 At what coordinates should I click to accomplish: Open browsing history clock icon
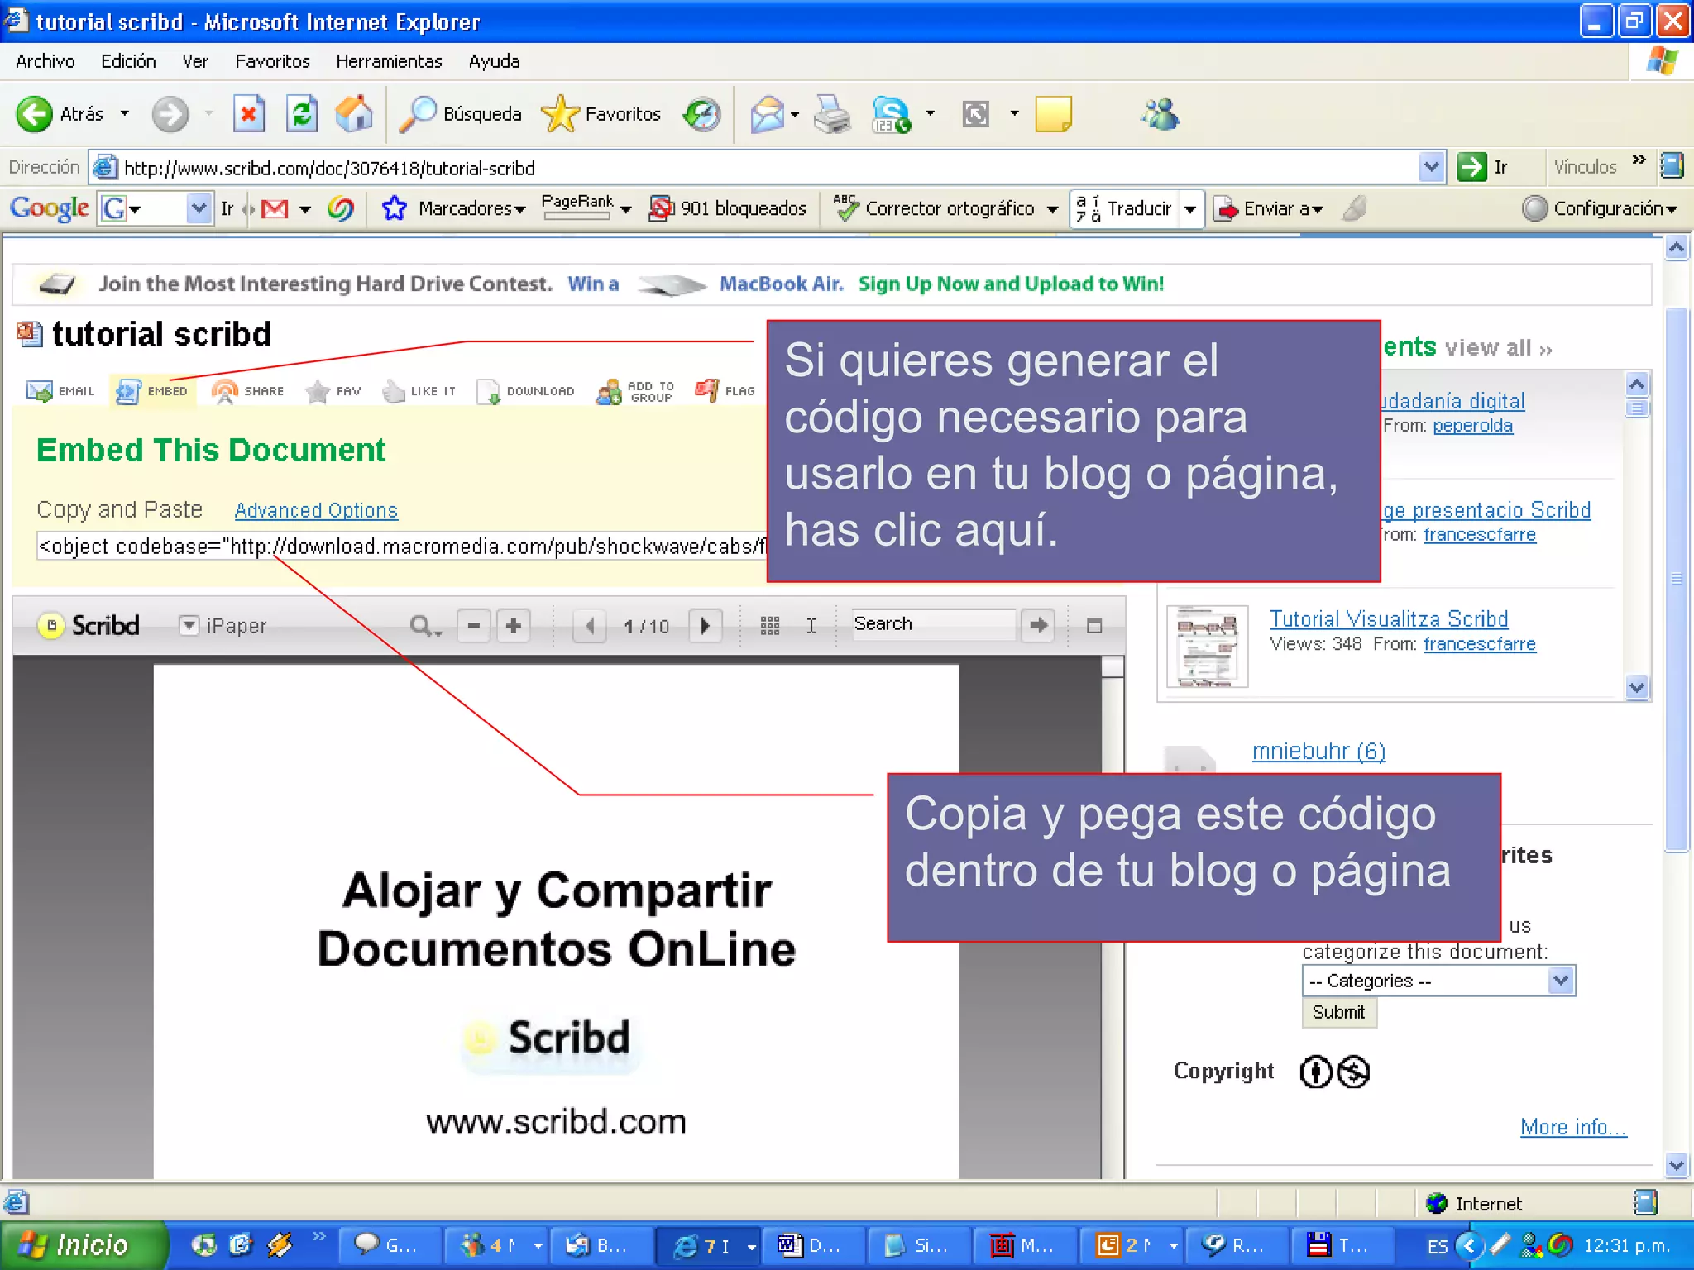tap(701, 114)
